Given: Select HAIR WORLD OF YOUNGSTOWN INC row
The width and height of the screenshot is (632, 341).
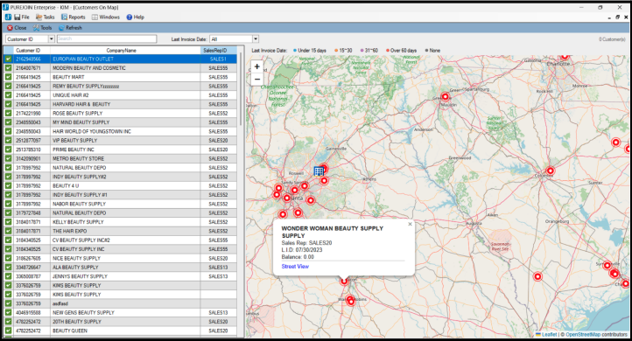Looking at the screenshot, I should pyautogui.click(x=121, y=131).
